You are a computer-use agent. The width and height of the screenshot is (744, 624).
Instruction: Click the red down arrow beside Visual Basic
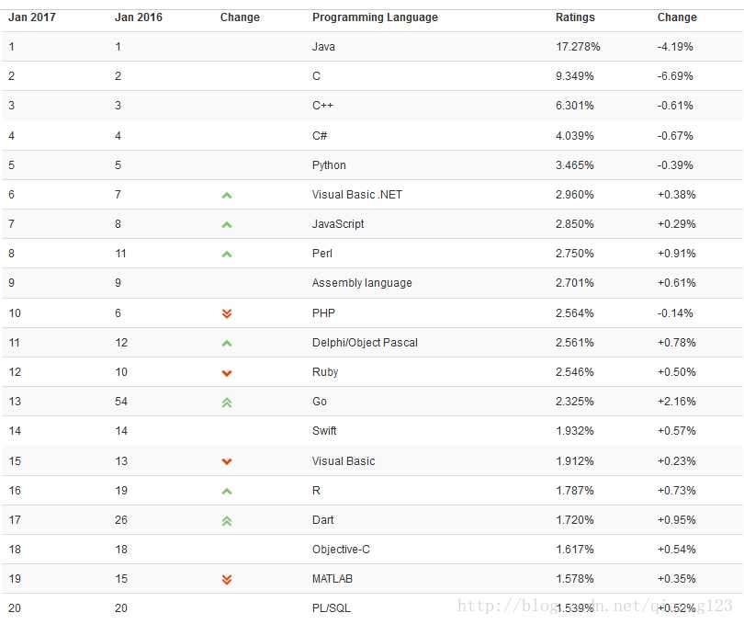[x=227, y=461]
